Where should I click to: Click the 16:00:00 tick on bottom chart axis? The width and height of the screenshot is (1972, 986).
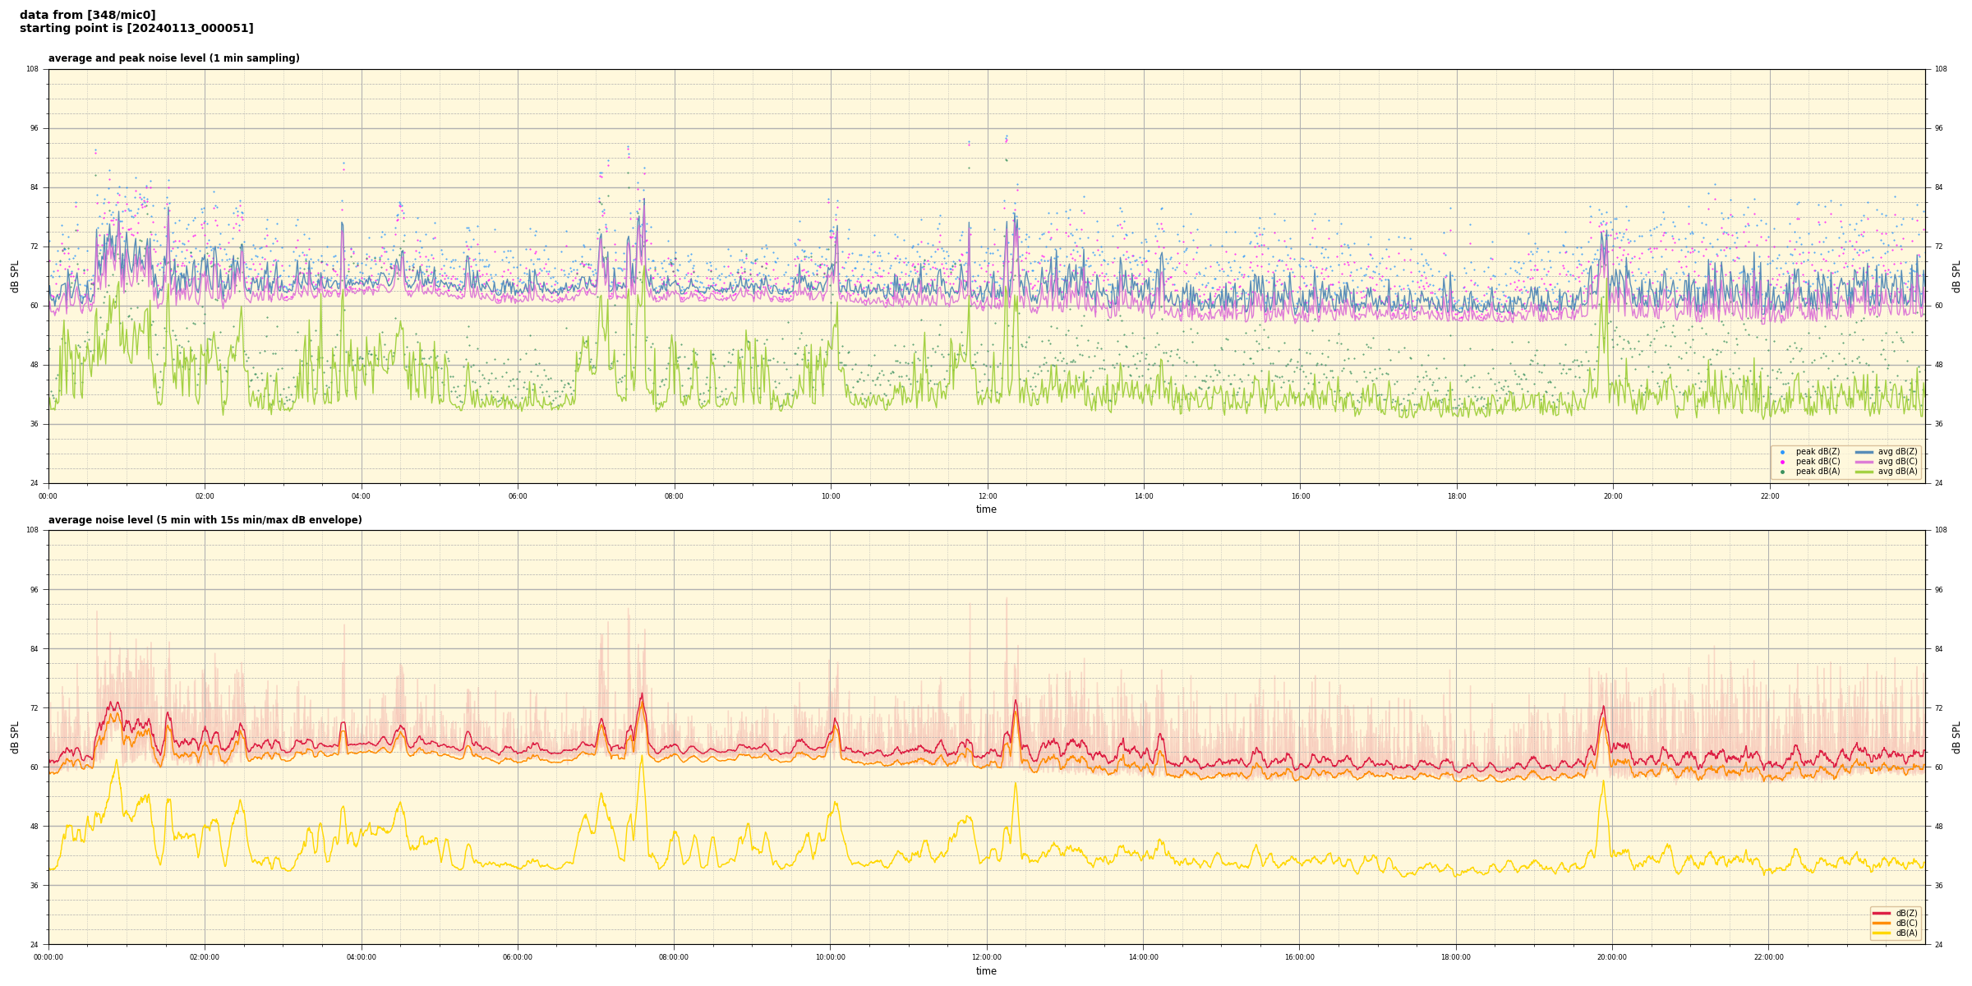(1299, 957)
